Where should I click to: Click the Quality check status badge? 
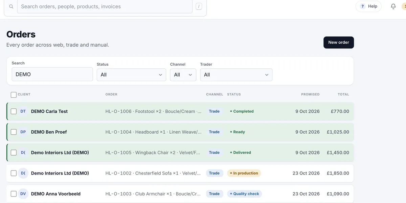[x=245, y=194]
